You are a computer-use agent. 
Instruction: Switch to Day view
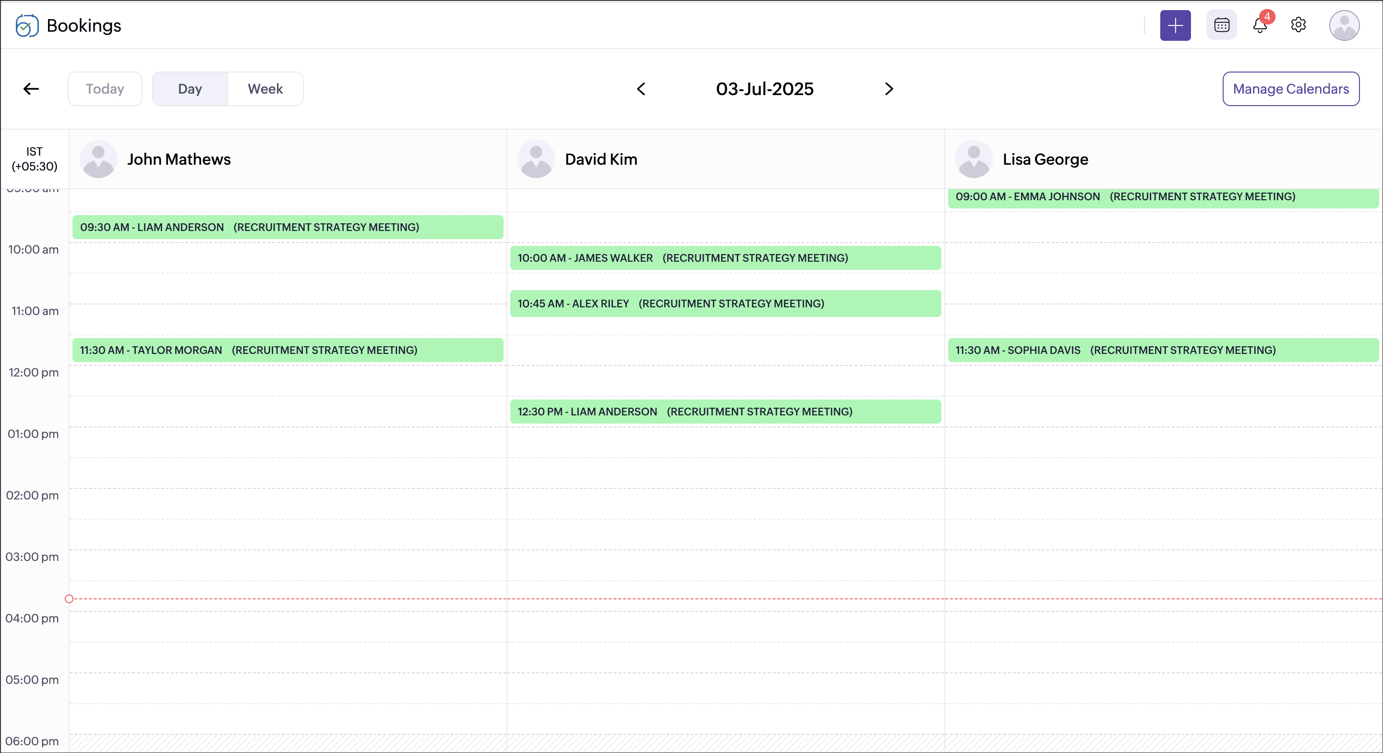click(190, 89)
